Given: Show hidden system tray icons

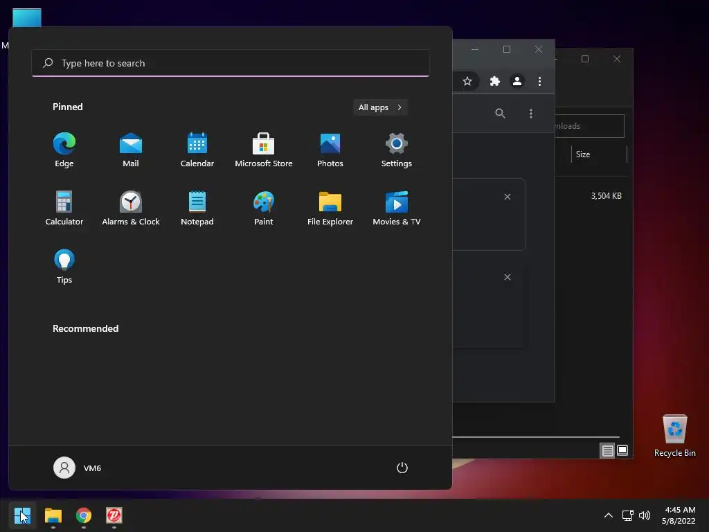Looking at the screenshot, I should (609, 515).
